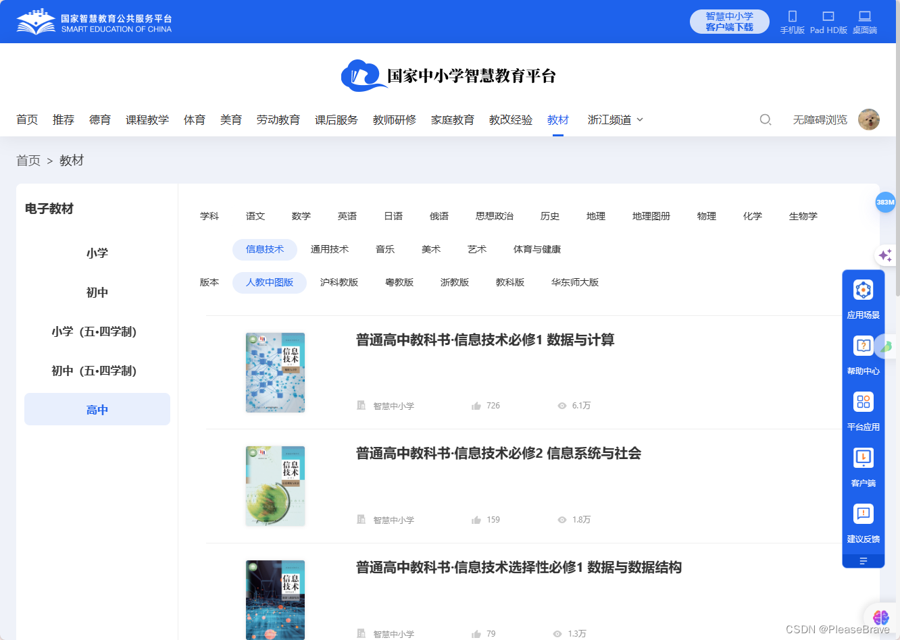Screen dimensions: 900x640
Task: Choose 粤教版 edition
Action: [399, 282]
